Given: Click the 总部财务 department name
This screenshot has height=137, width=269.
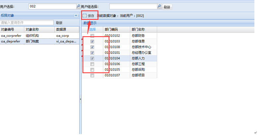Looking at the screenshot, I should 138,36.
